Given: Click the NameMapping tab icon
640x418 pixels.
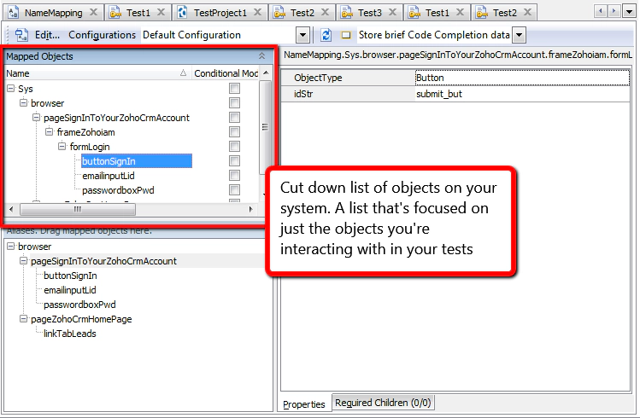Looking at the screenshot, I should pyautogui.click(x=14, y=13).
